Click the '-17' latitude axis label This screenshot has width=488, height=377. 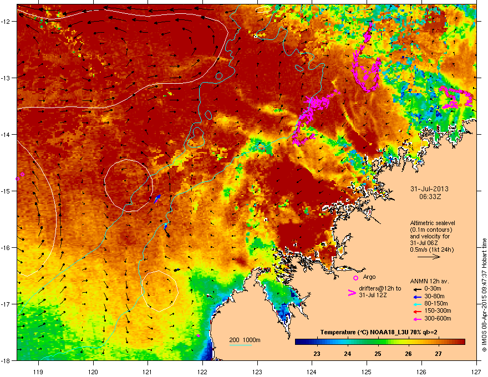(x=6, y=304)
